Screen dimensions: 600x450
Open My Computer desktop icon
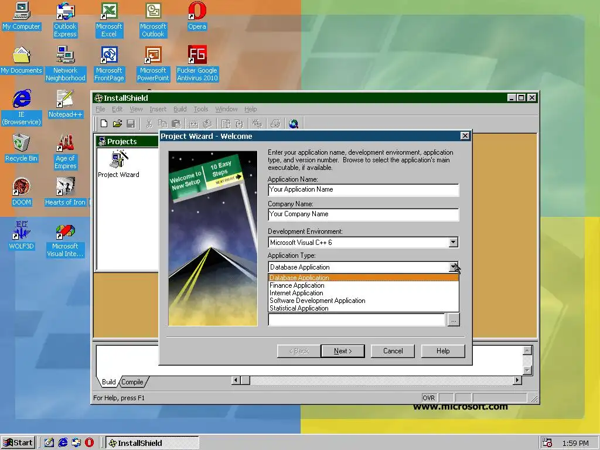pyautogui.click(x=22, y=16)
